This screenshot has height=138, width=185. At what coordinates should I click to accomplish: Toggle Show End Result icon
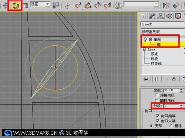(x=156, y=79)
